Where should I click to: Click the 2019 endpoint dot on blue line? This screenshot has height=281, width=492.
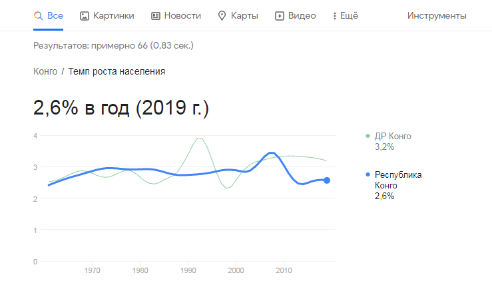click(327, 180)
